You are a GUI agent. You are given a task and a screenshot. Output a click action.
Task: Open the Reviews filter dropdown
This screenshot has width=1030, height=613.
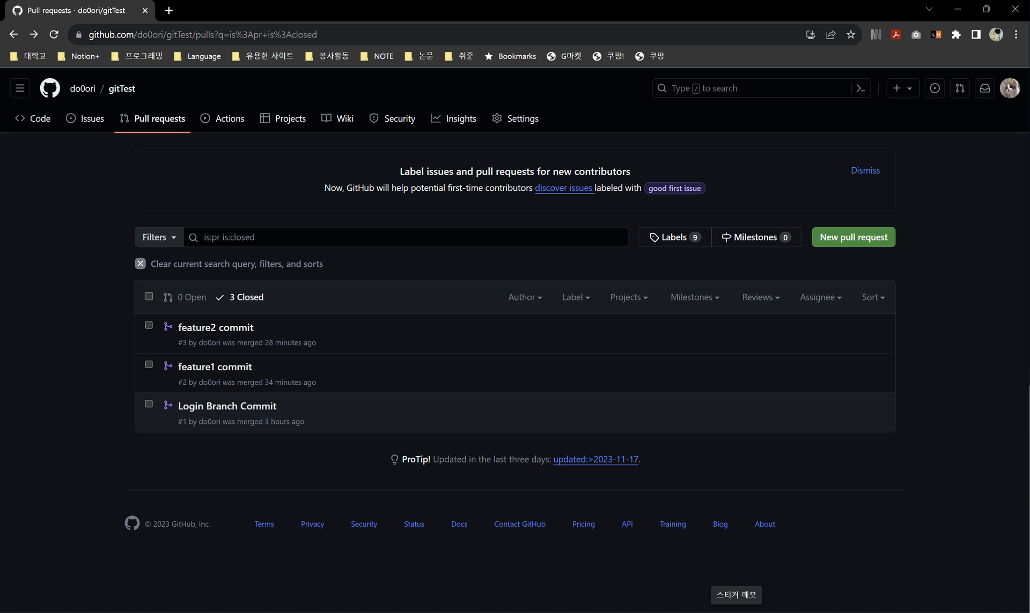click(761, 297)
